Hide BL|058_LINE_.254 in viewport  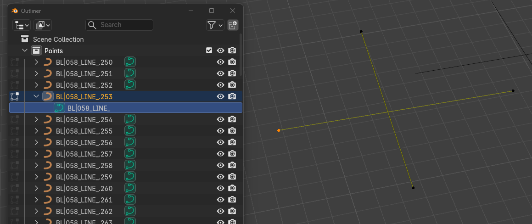click(220, 119)
